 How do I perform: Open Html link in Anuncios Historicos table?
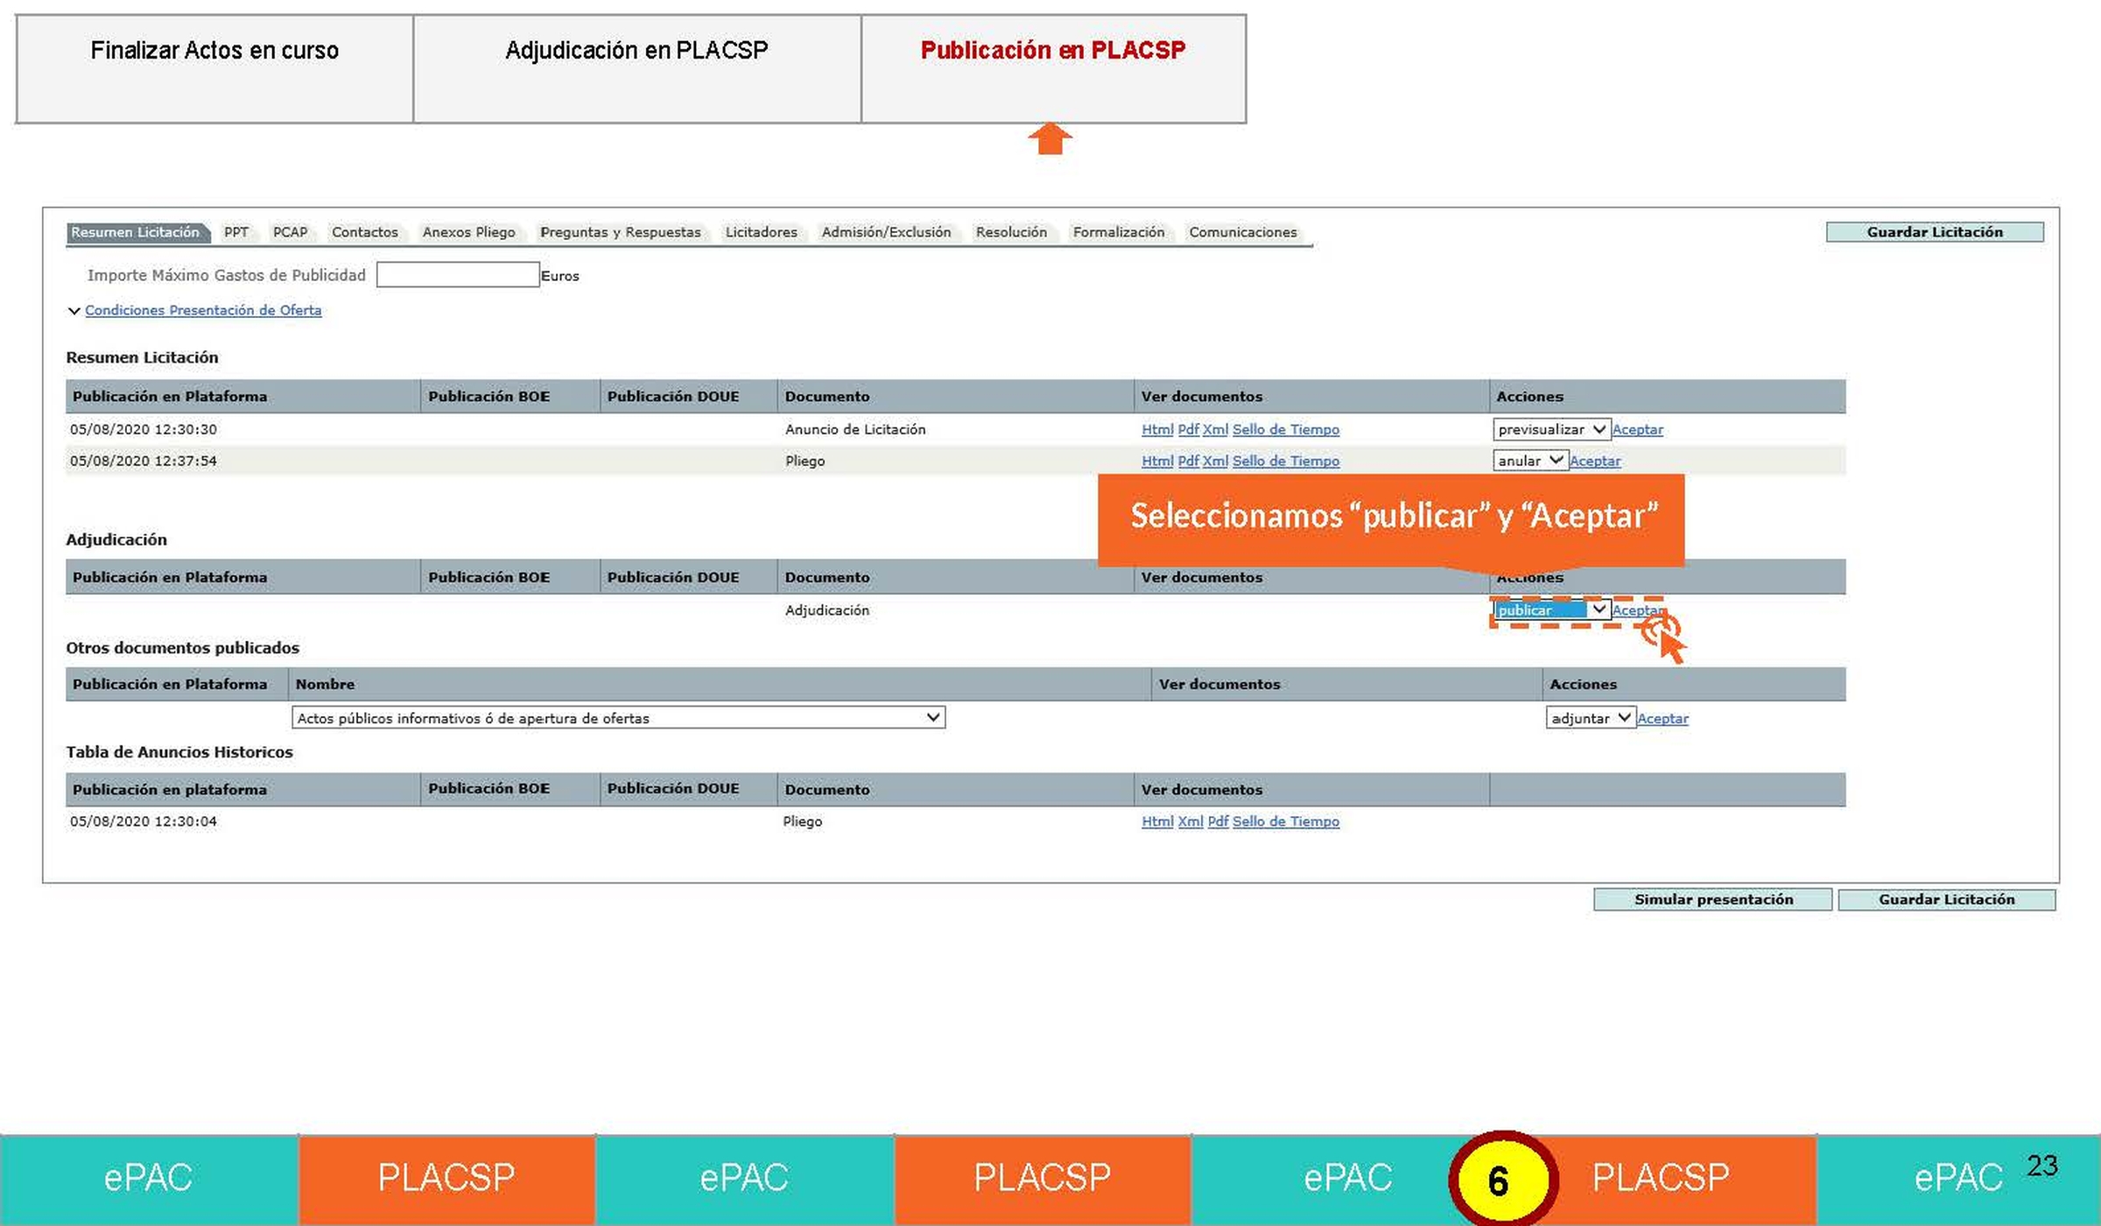point(1157,821)
